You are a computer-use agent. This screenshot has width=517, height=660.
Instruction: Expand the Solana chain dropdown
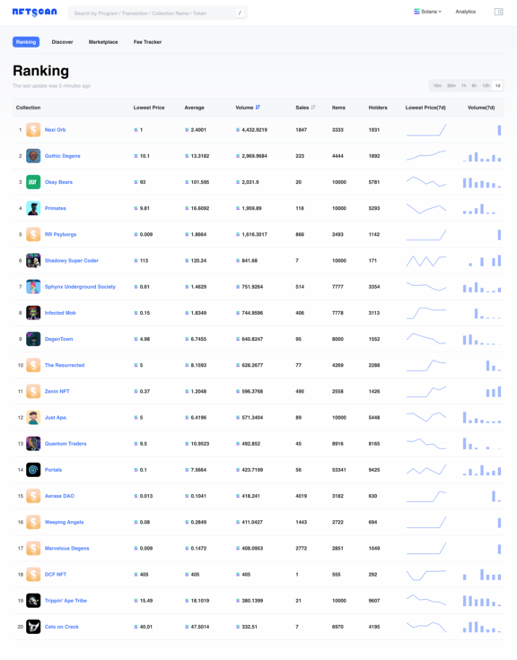coord(427,12)
